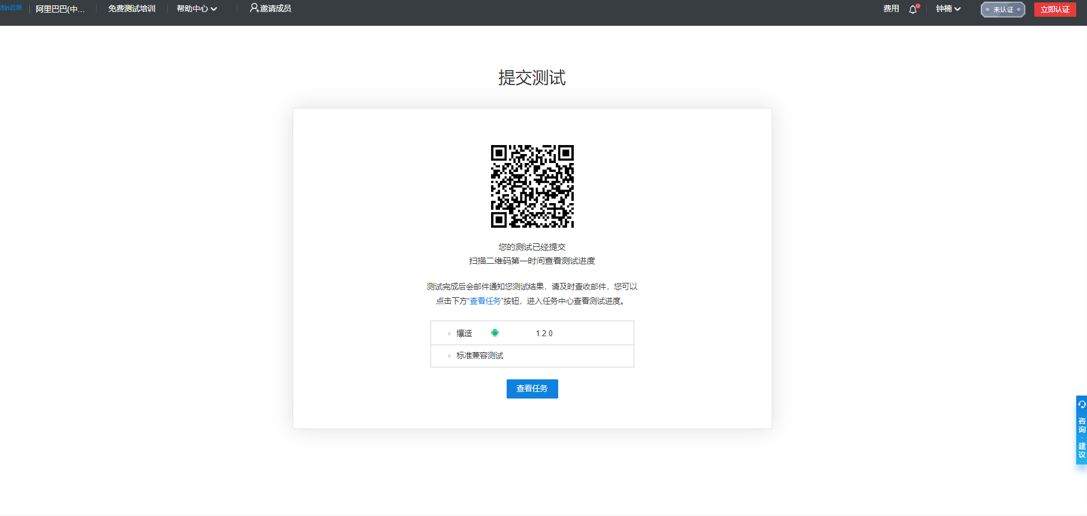
Task: Click the Testin 云测 logo
Action: (x=11, y=8)
